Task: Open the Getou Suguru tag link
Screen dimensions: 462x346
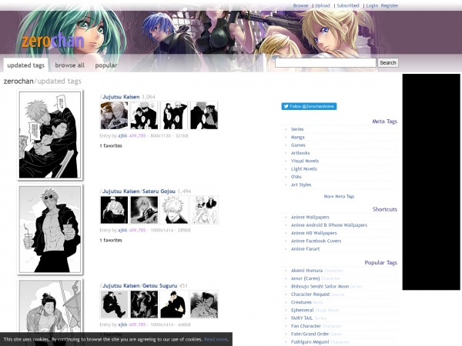Action: tap(159, 286)
